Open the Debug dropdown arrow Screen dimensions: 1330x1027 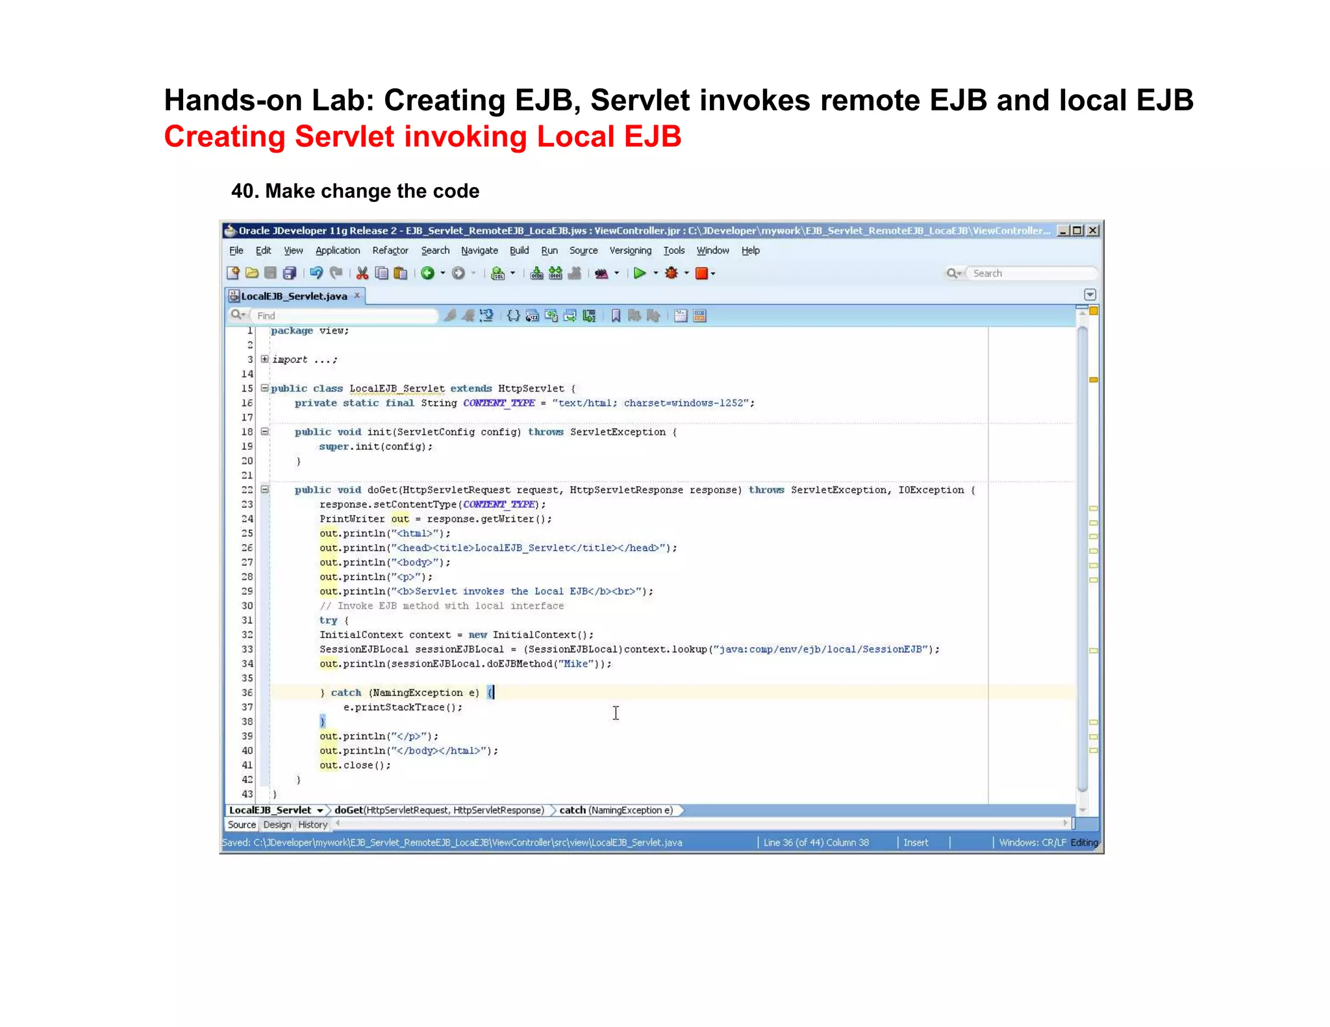(x=686, y=273)
